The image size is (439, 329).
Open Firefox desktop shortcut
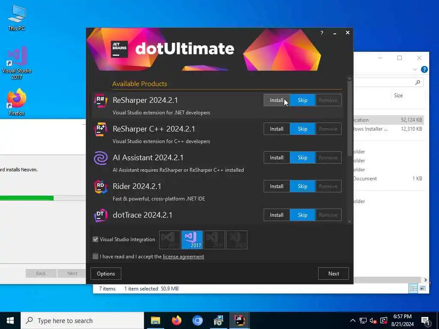pyautogui.click(x=17, y=102)
